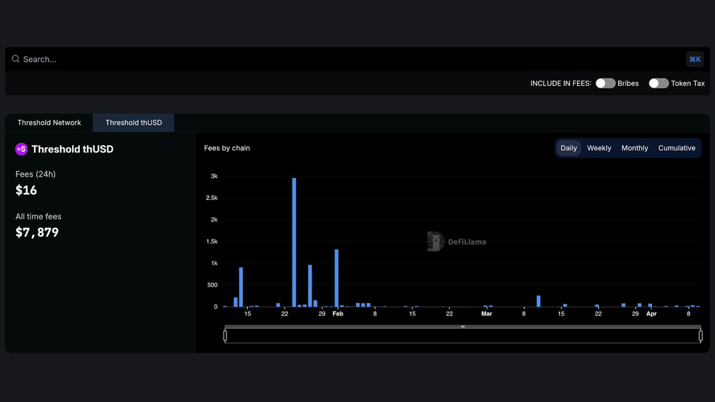Switch chart to Weekly view
Image resolution: width=715 pixels, height=402 pixels.
(x=599, y=148)
